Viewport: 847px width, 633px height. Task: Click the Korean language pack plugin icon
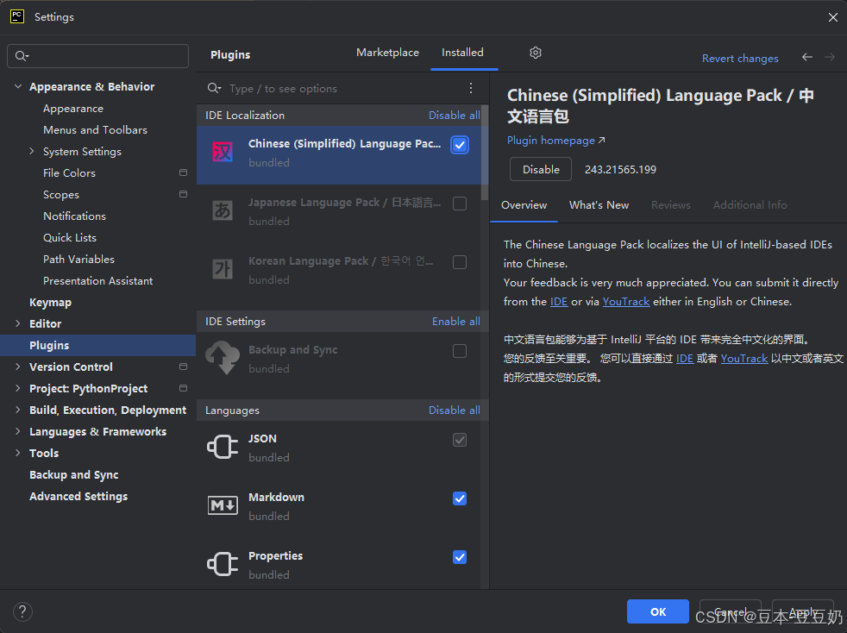pos(223,269)
